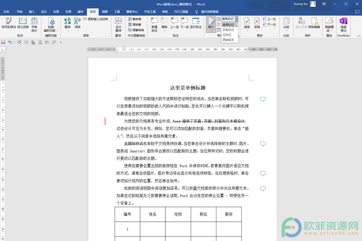Customize Quick Access Toolbar dropdown
Screen dimensions: 362x241
[x=61, y=42]
